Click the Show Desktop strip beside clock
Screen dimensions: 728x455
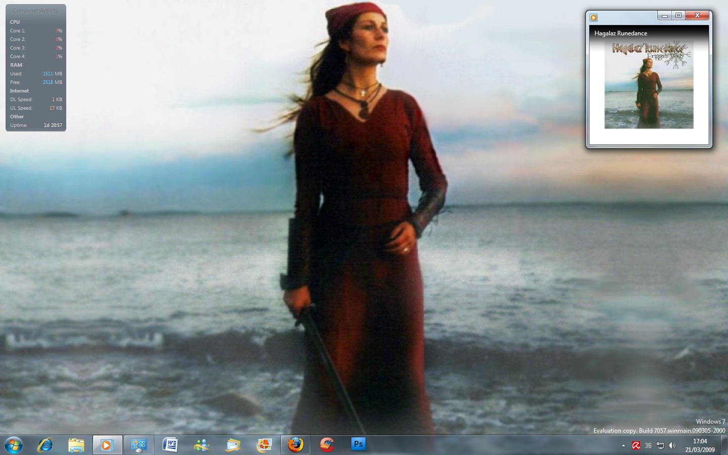[x=725, y=445]
